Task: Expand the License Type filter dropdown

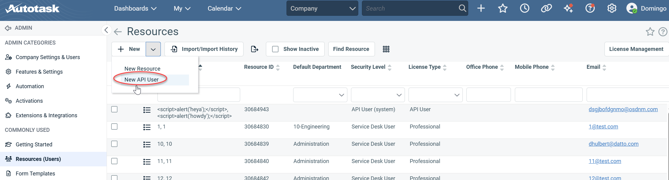Action: point(435,95)
